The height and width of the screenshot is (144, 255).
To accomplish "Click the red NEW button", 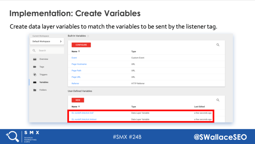I will [x=78, y=100].
